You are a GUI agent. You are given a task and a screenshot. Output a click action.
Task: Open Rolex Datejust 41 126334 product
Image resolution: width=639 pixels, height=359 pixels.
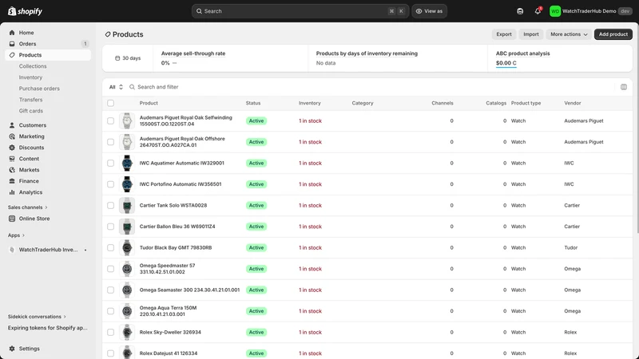pyautogui.click(x=169, y=353)
